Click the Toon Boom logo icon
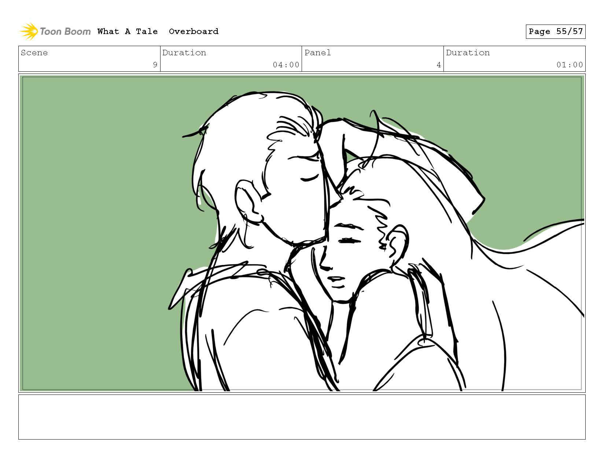The image size is (604, 467). coord(29,31)
